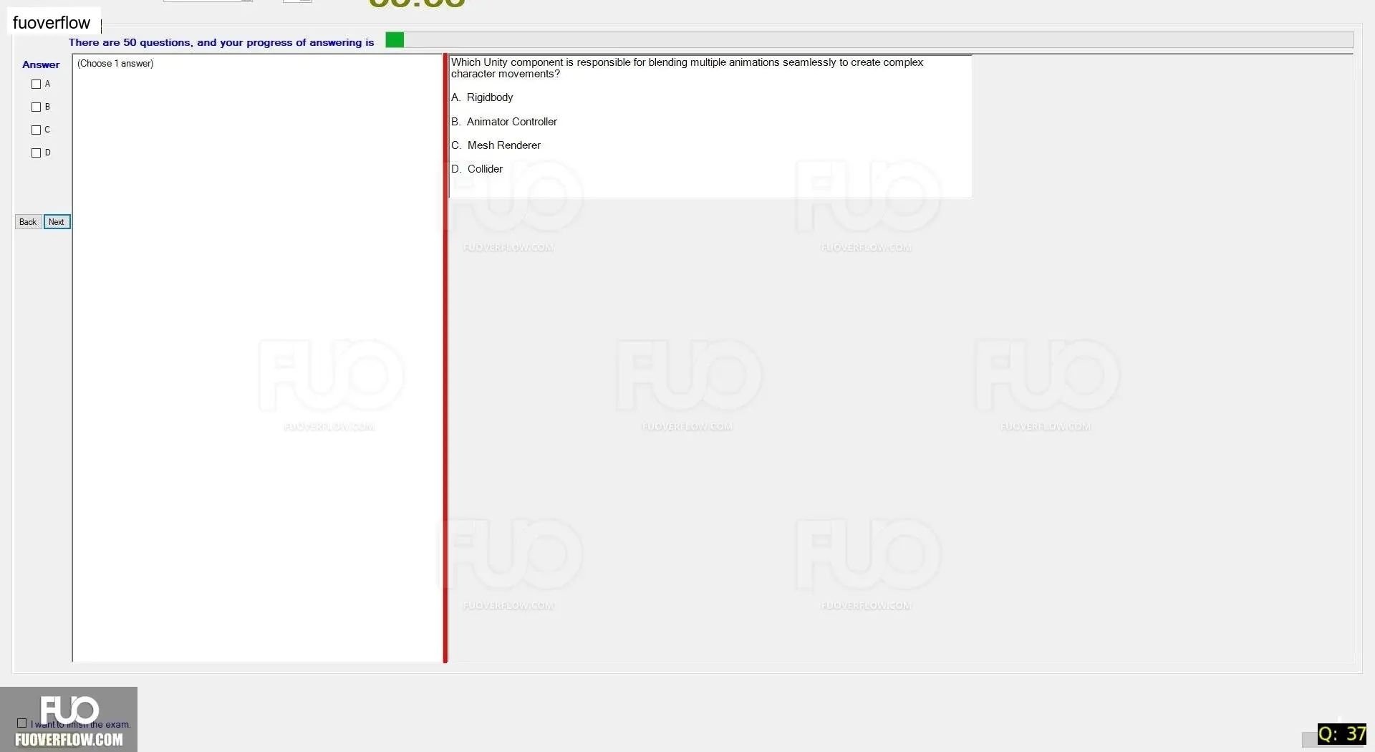Image resolution: width=1375 pixels, height=752 pixels.
Task: Click option text 'B. Animator Controller'
Action: tap(504, 122)
